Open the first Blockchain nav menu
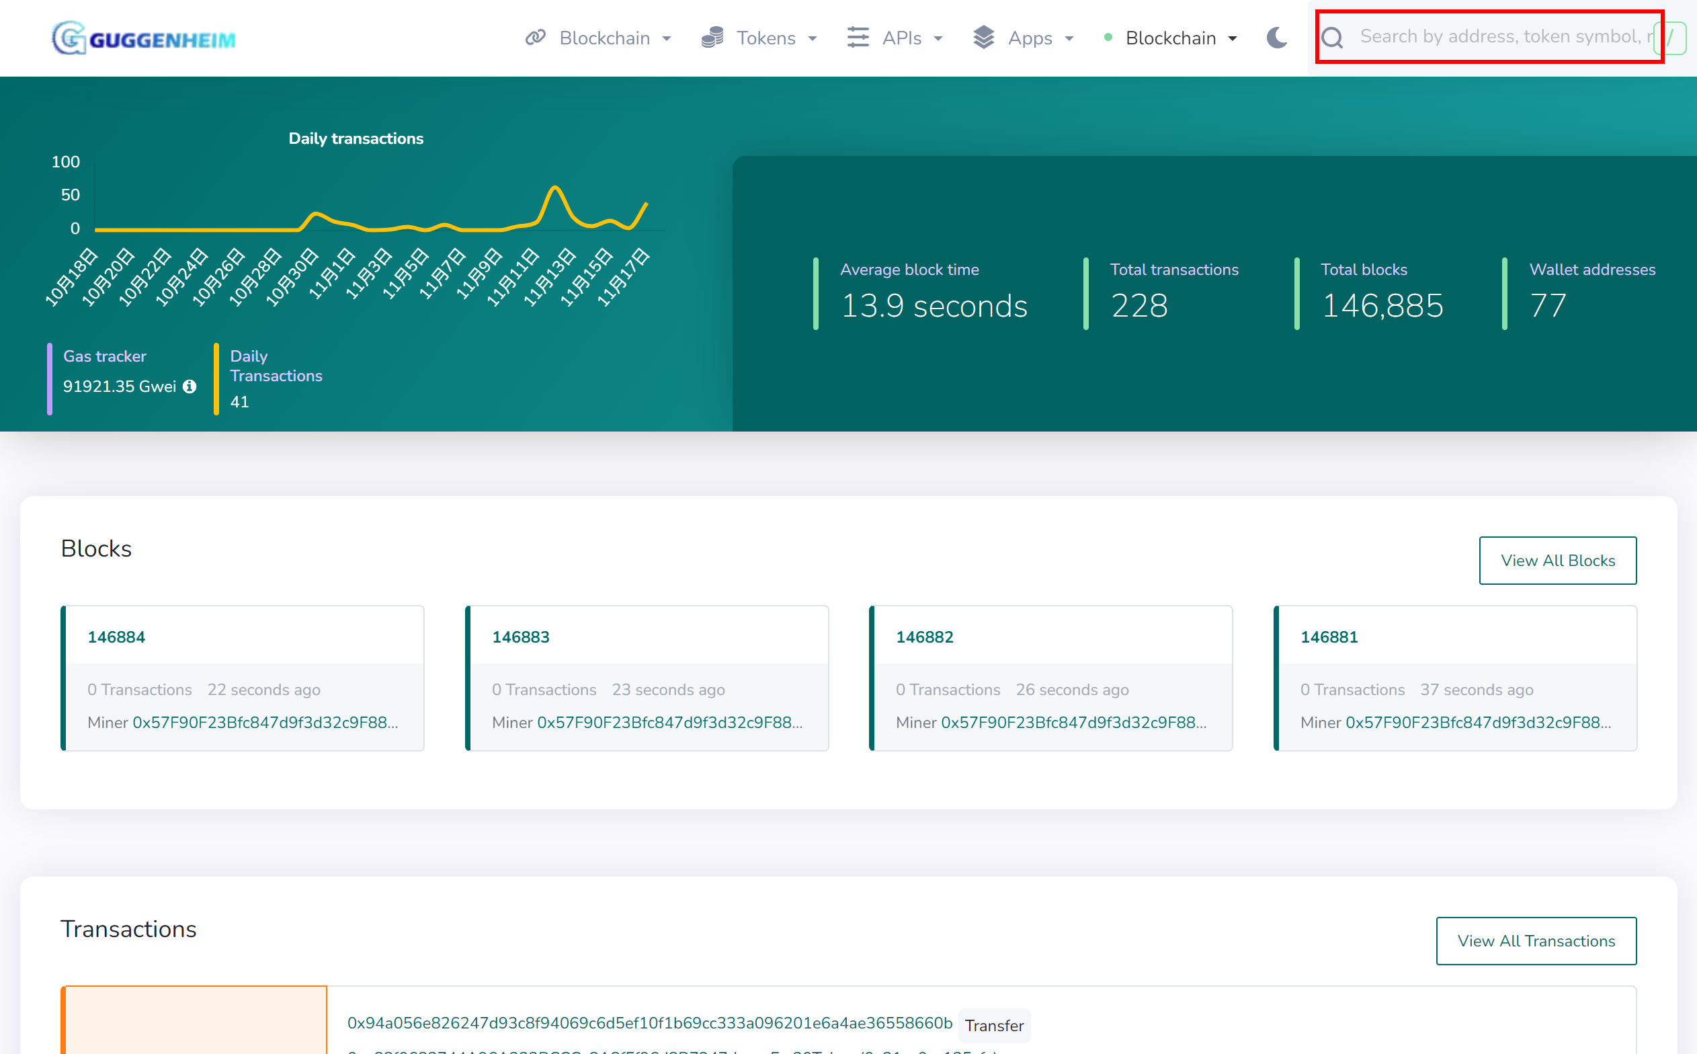Viewport: 1697px width, 1054px height. point(605,38)
